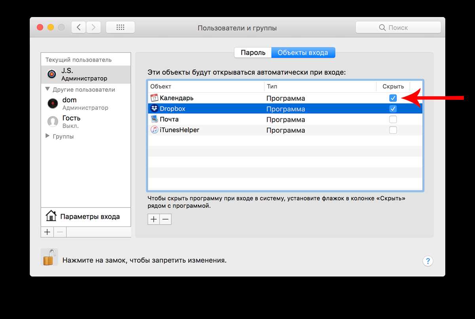Select the Dropbox row name

[173, 109]
